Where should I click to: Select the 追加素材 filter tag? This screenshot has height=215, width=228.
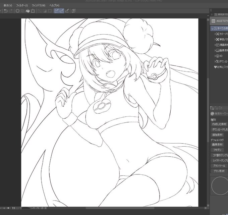(217, 135)
